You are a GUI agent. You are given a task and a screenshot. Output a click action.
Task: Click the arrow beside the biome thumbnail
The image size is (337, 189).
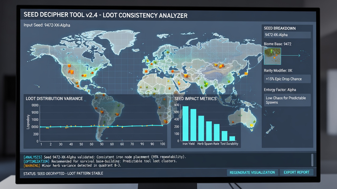pos(291,56)
